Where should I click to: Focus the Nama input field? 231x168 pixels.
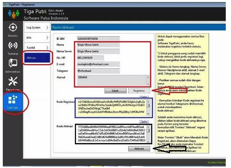[x=98, y=45]
